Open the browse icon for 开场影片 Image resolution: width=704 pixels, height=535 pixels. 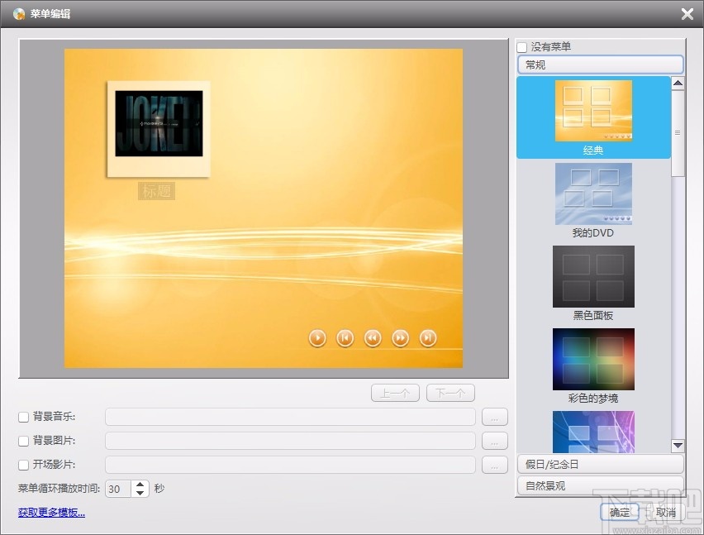tap(494, 464)
